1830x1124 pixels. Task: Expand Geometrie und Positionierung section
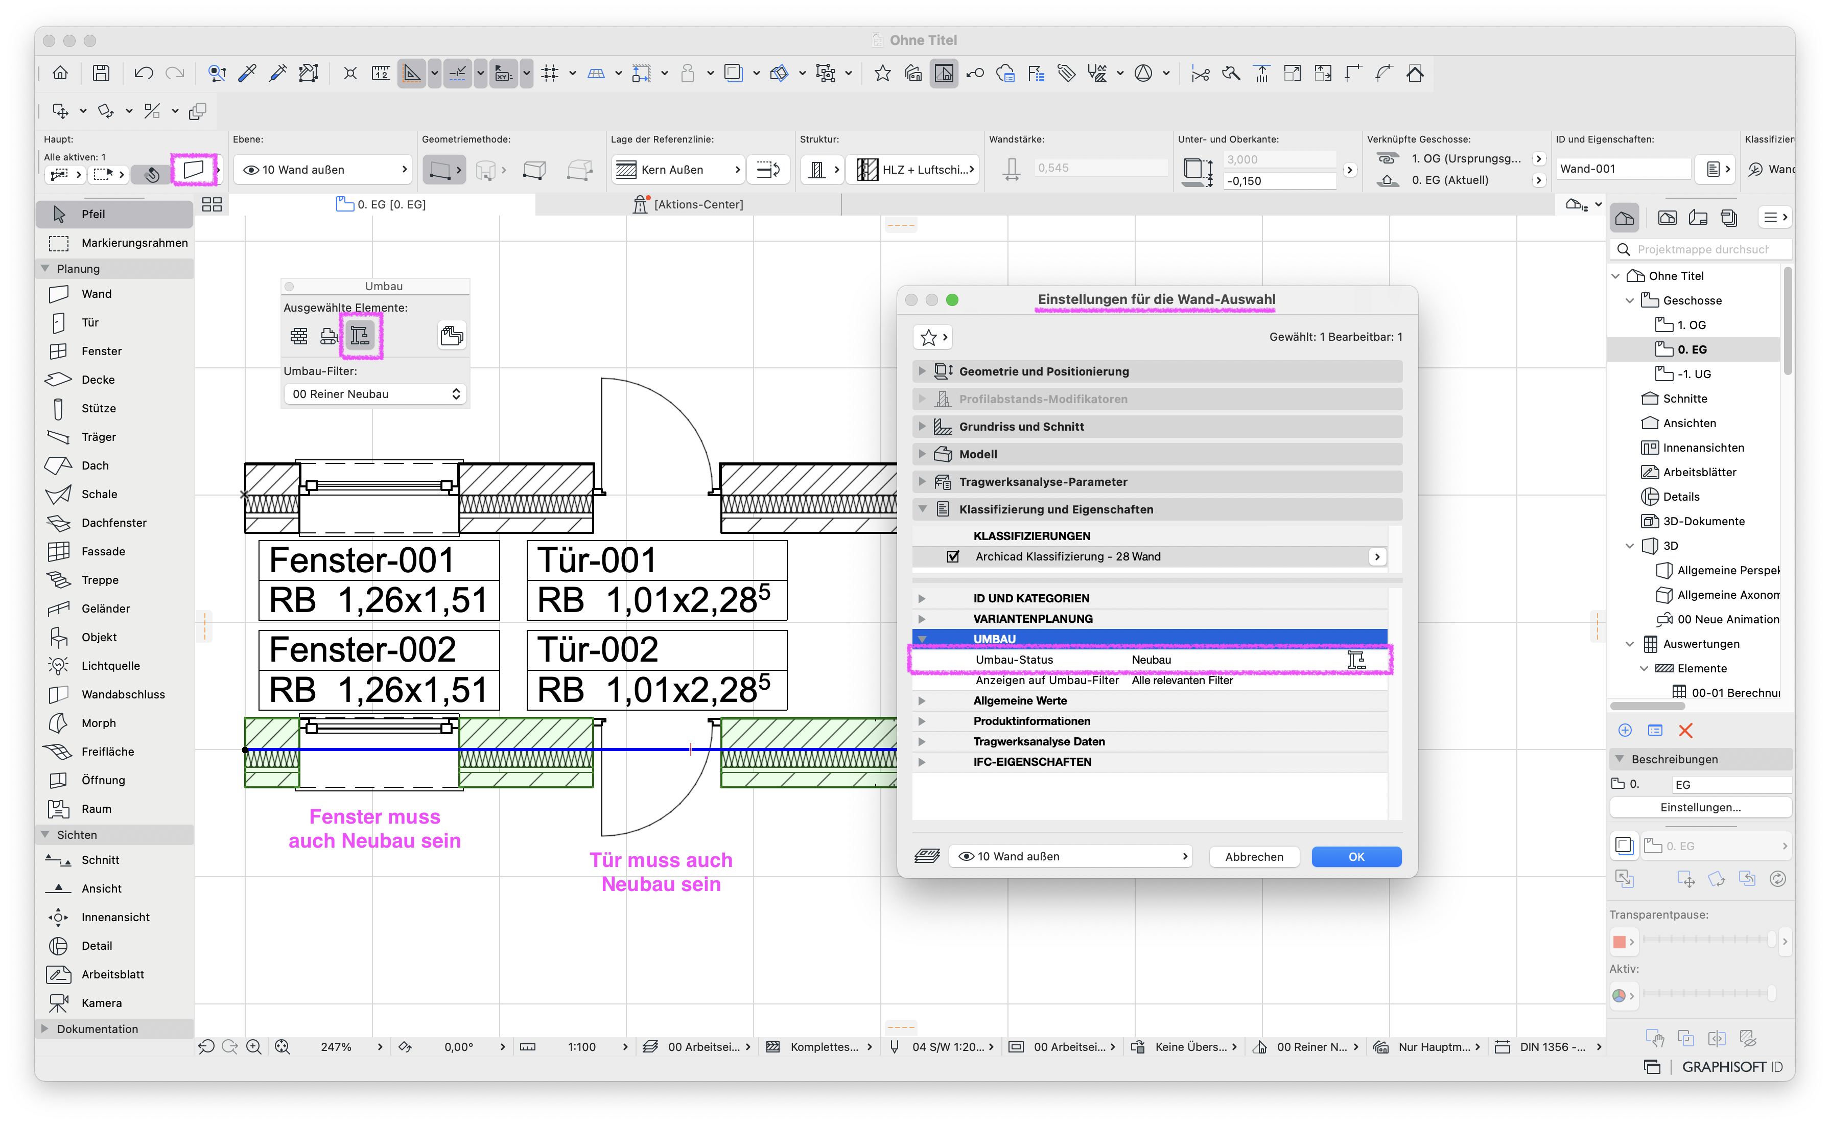(x=1157, y=371)
